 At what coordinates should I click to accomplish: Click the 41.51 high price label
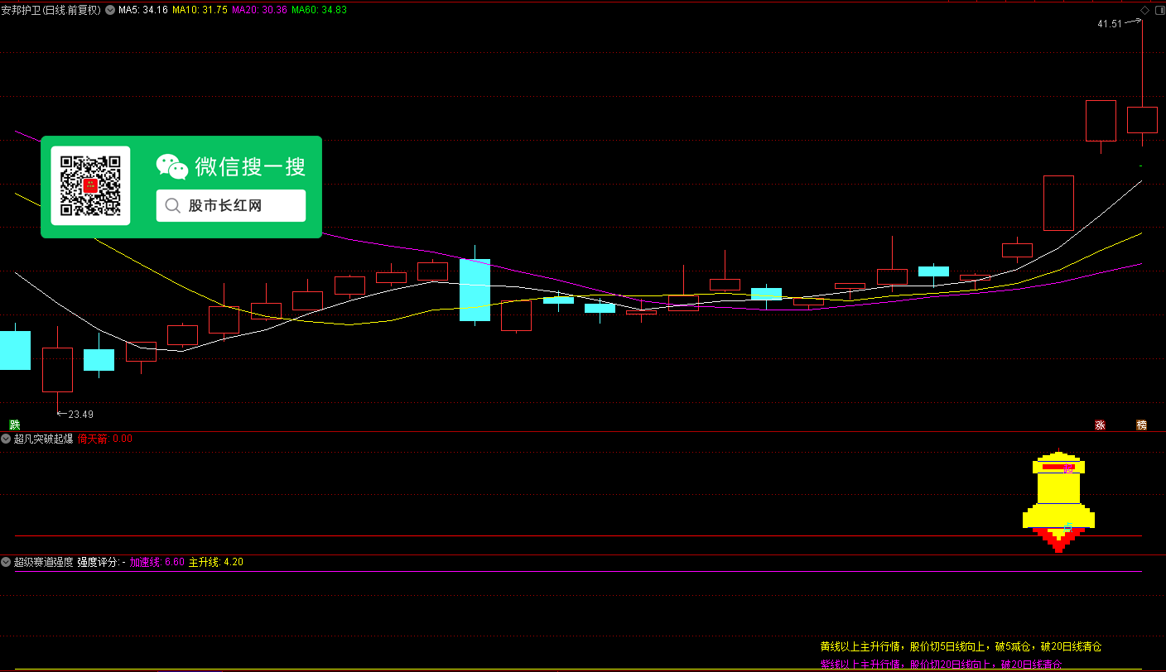tap(1110, 24)
